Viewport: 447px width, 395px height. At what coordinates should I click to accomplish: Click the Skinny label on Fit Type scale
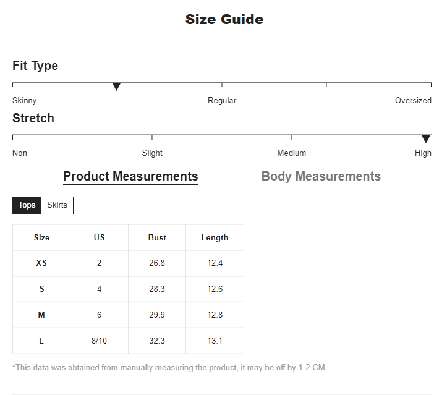[x=25, y=100]
